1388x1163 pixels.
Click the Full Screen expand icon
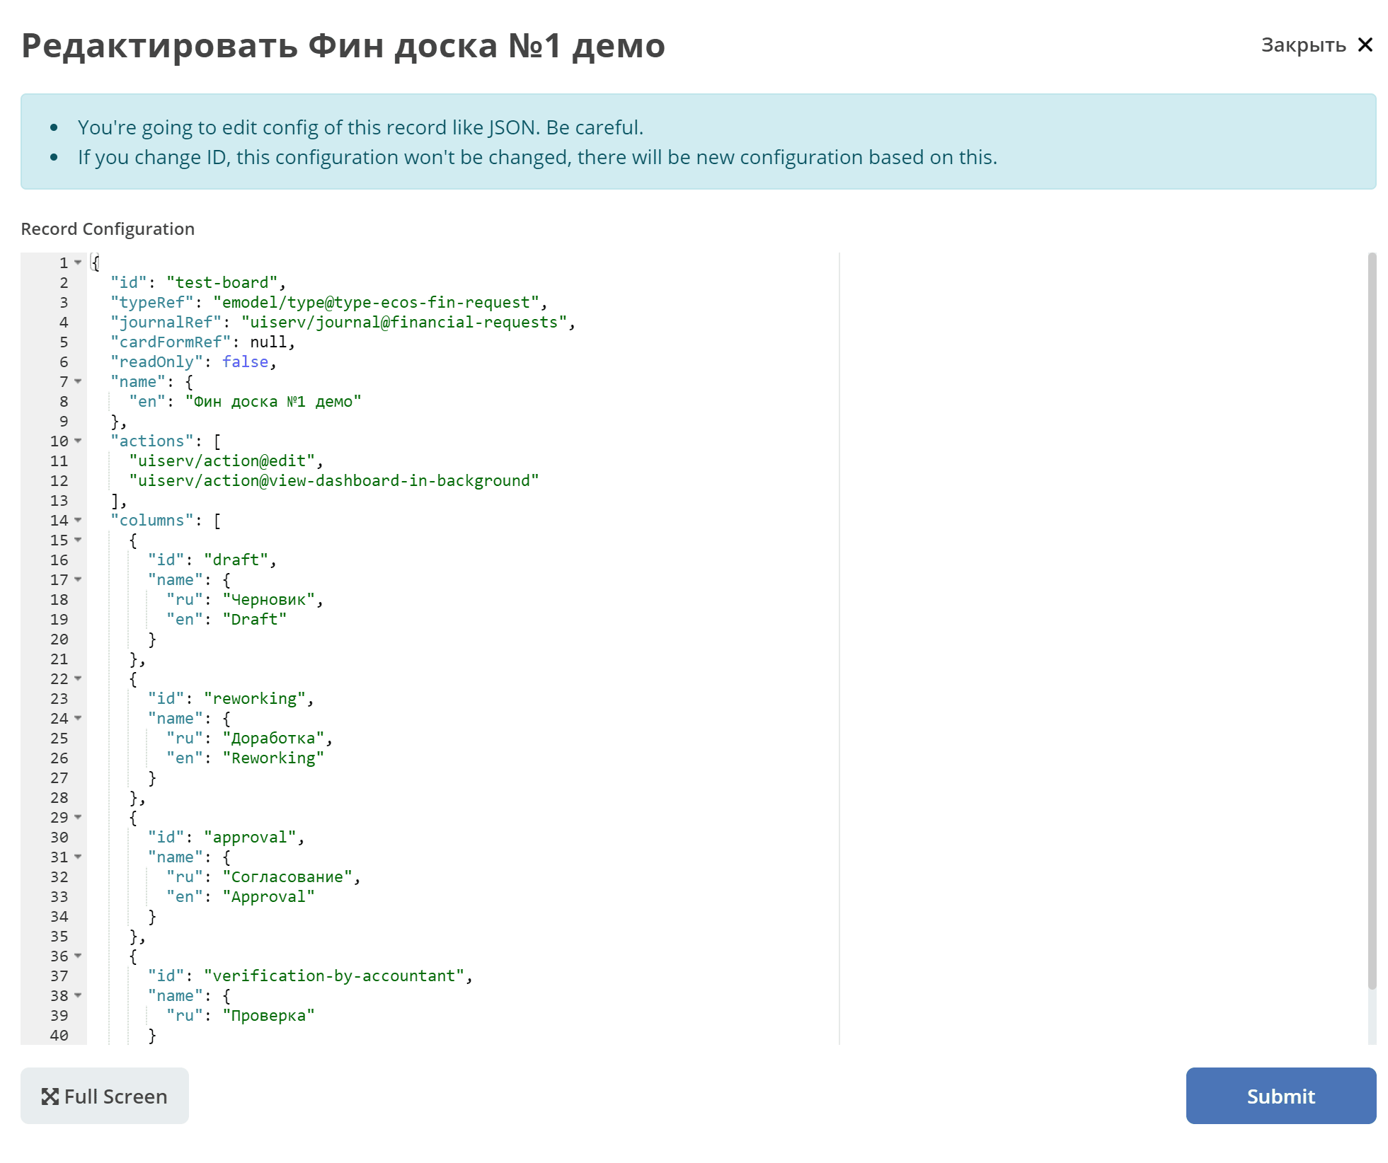50,1097
